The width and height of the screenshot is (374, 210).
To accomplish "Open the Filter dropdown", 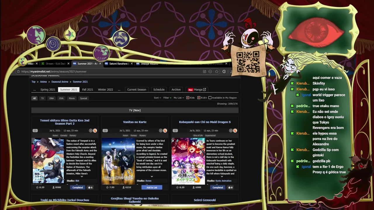I will (x=167, y=98).
